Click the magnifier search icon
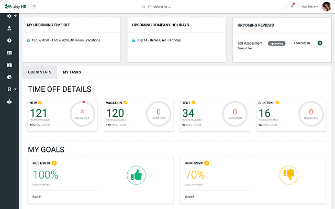Screen dimensions: 335x209 (143, 7)
